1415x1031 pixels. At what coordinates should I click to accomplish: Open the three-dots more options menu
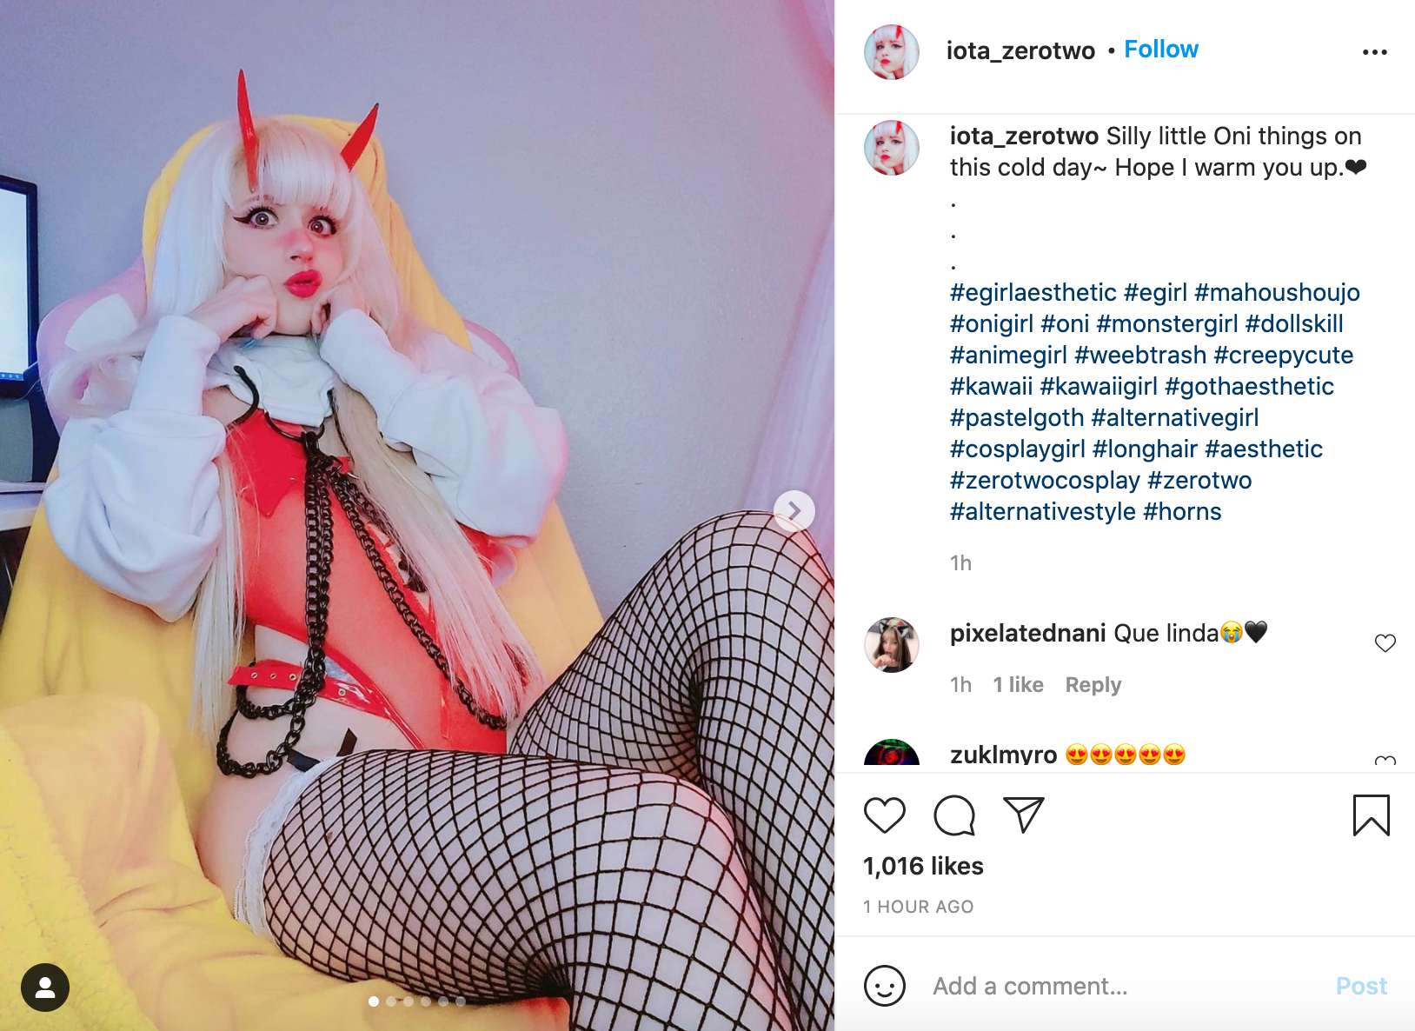tap(1375, 52)
